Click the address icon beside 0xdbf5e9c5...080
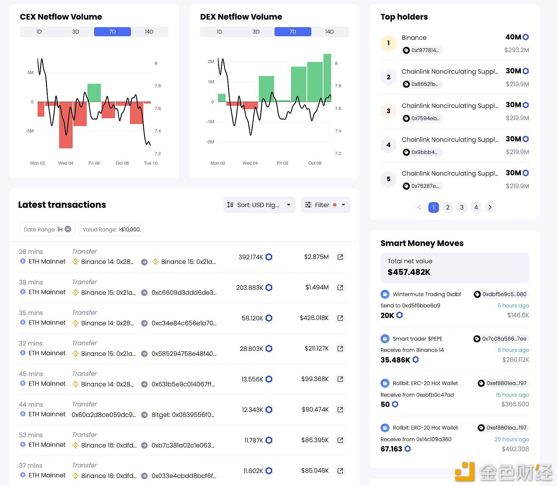The height and width of the screenshot is (486, 557). (x=477, y=294)
